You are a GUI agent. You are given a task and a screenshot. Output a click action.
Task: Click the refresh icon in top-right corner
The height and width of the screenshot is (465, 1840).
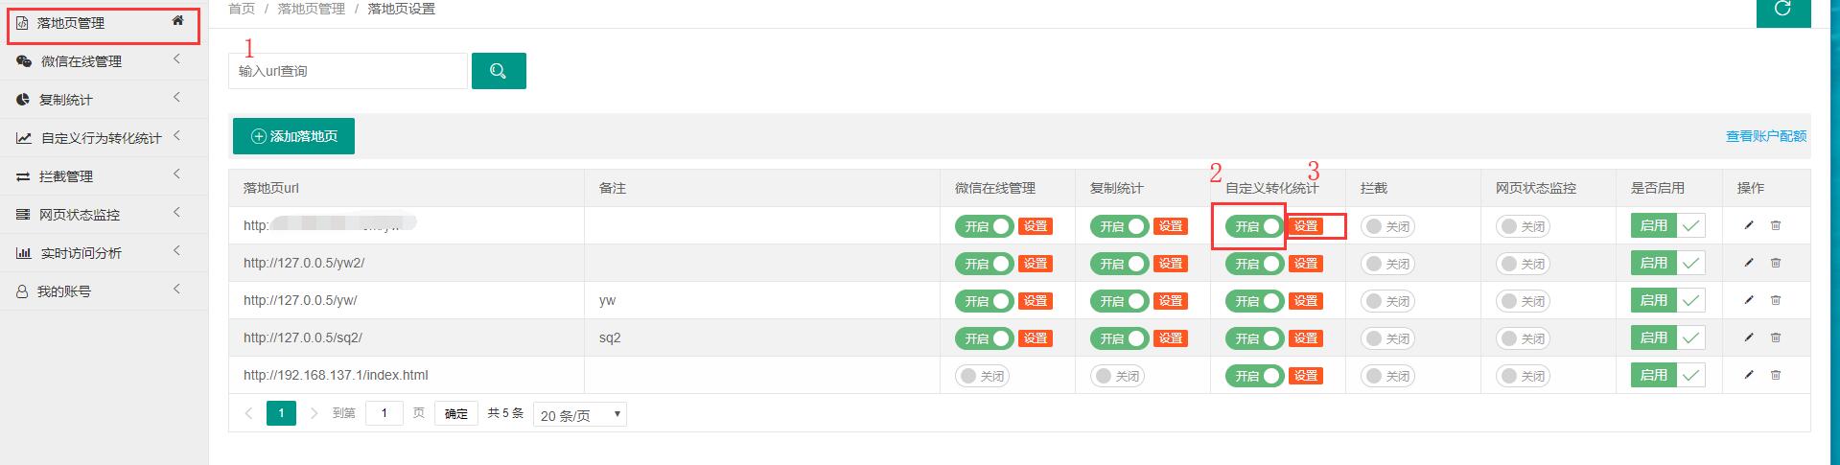pos(1782,10)
